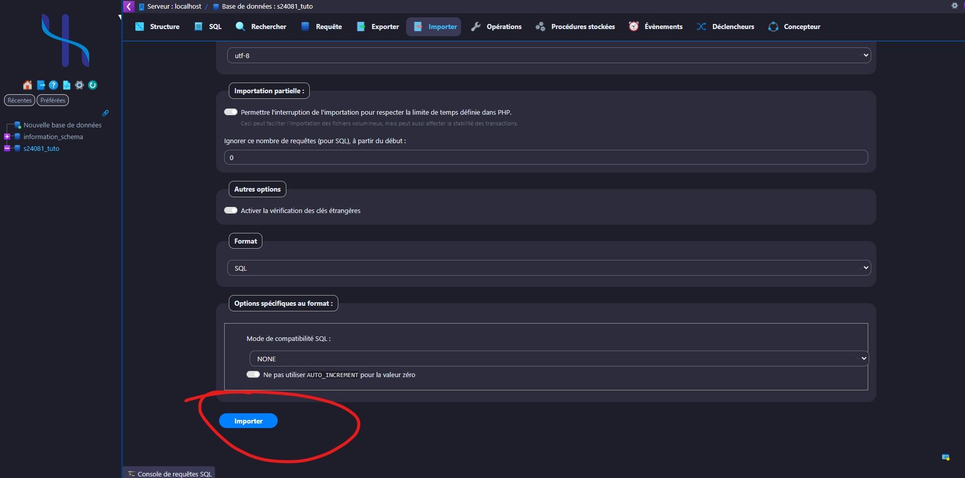The height and width of the screenshot is (478, 965).
Task: Collapse navigation panel with the purple arrow
Action: click(129, 6)
